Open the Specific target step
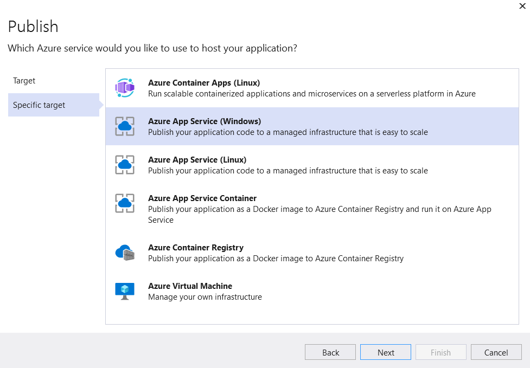This screenshot has height=368, width=530. [53, 105]
